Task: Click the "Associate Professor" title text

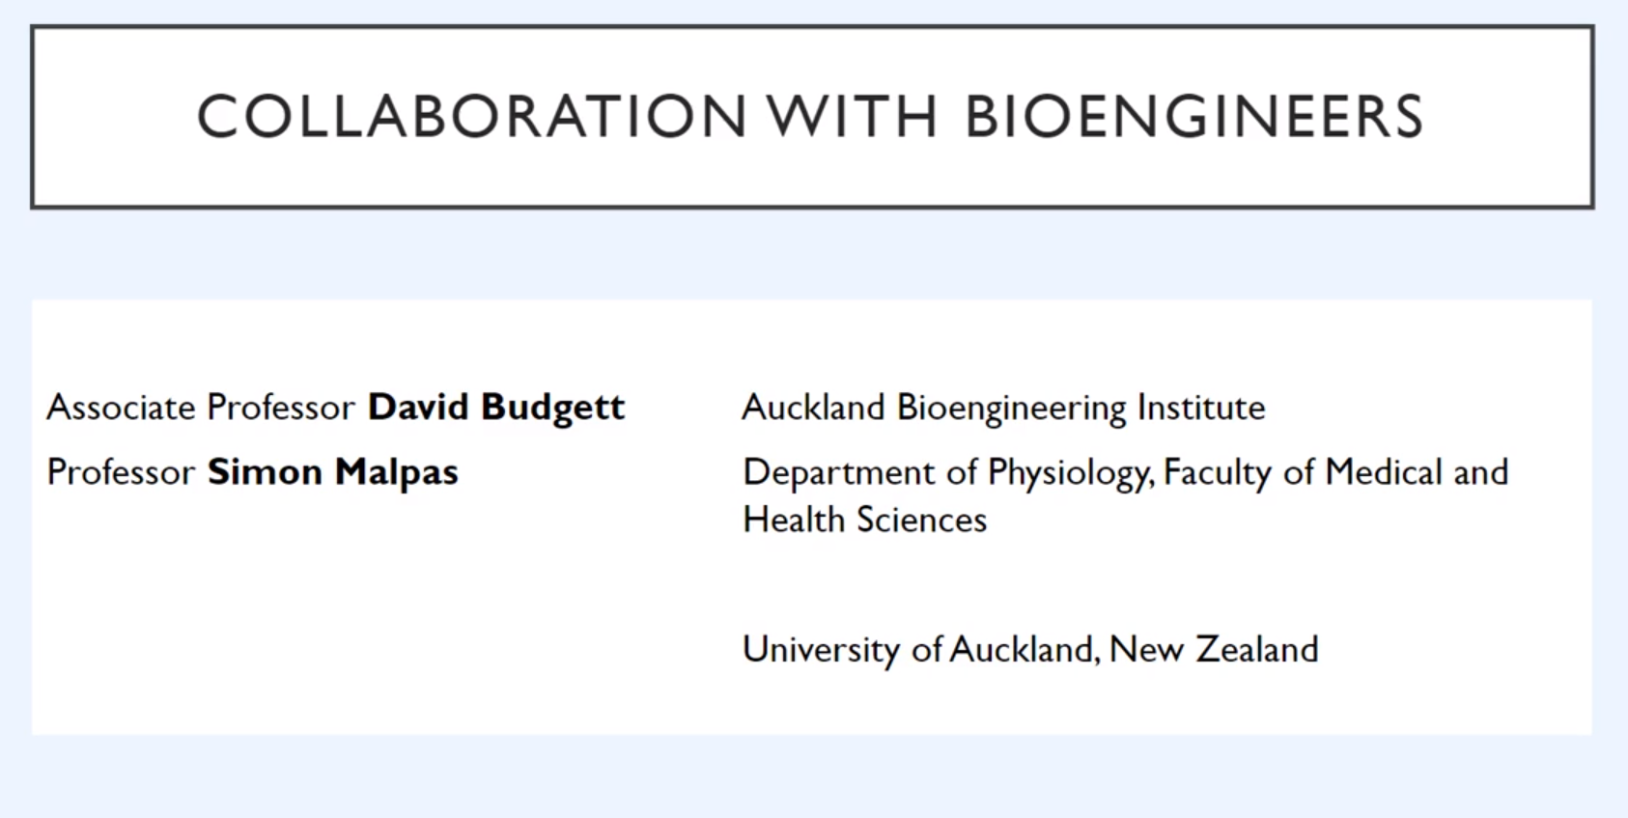Action: (201, 408)
